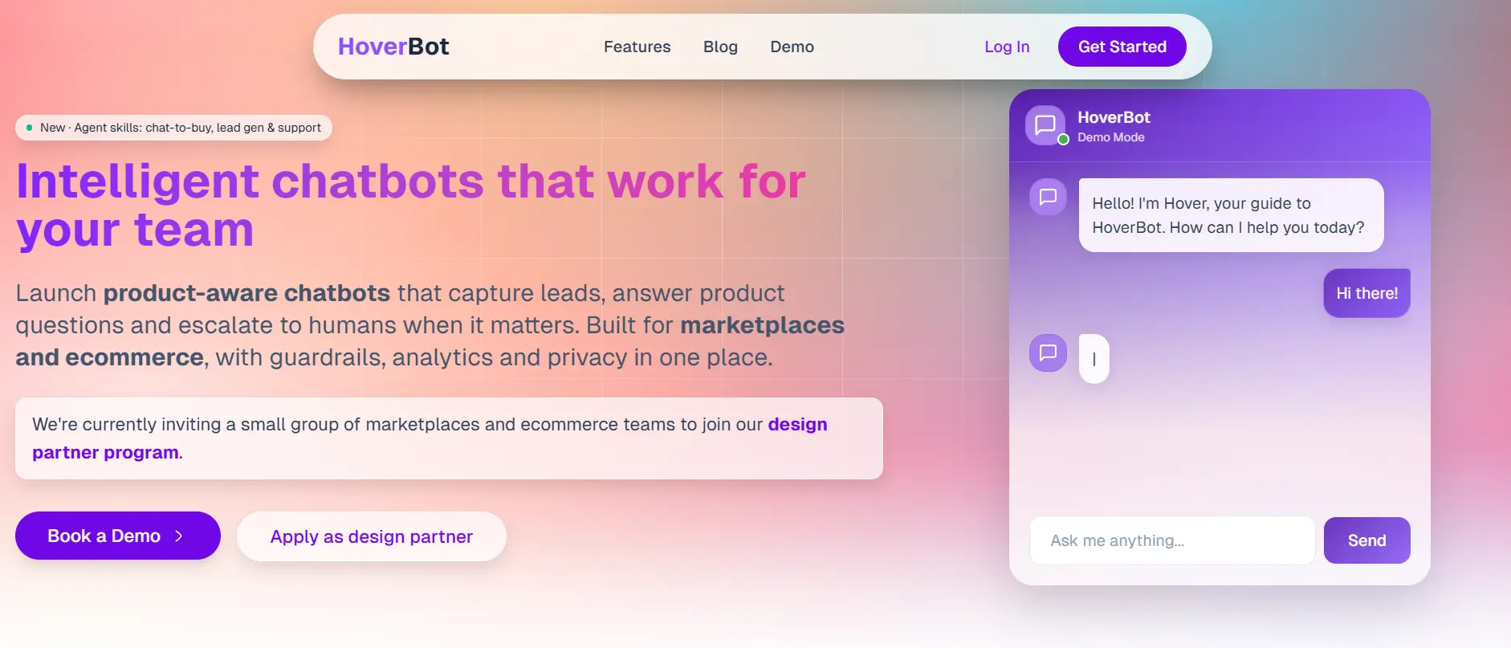Click the Log In link
Screen dimensions: 1511x648
point(1007,47)
